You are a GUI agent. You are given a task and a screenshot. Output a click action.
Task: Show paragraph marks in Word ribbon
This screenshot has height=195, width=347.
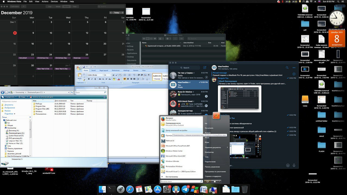[x=149, y=75]
